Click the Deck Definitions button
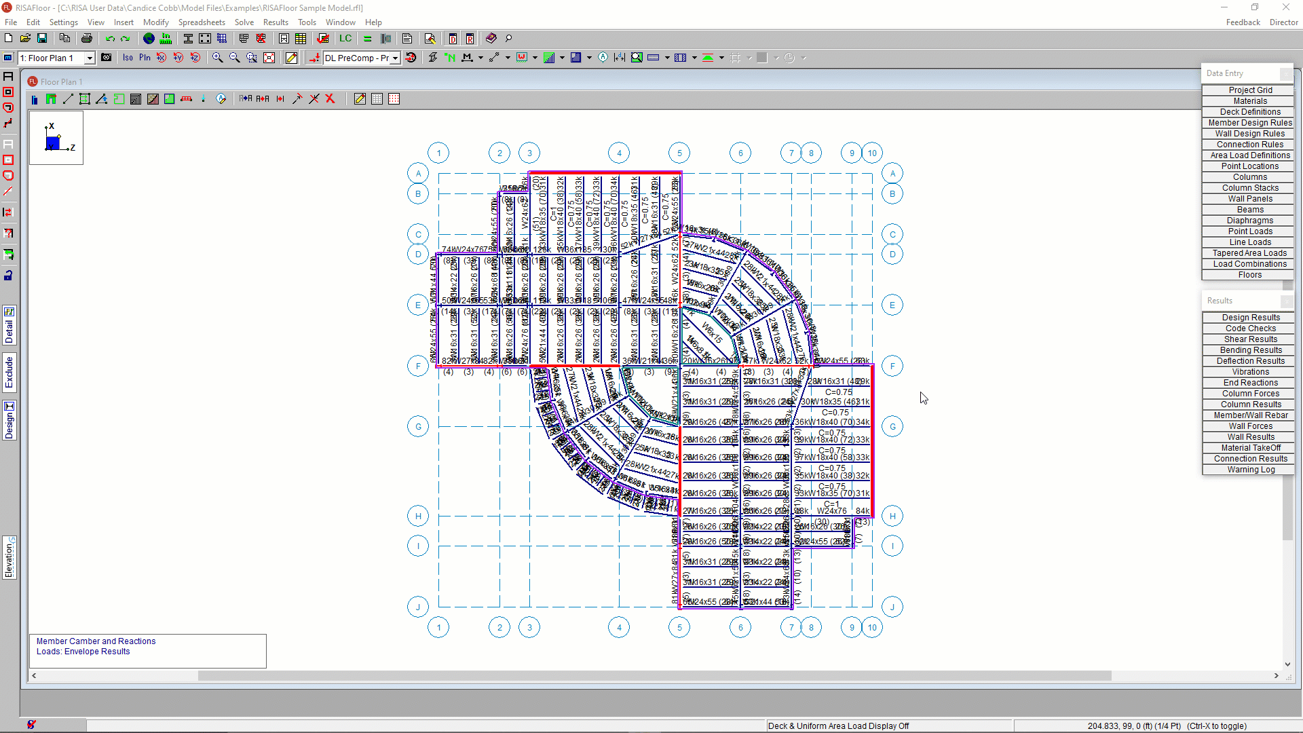This screenshot has height=733, width=1303. [x=1249, y=112]
